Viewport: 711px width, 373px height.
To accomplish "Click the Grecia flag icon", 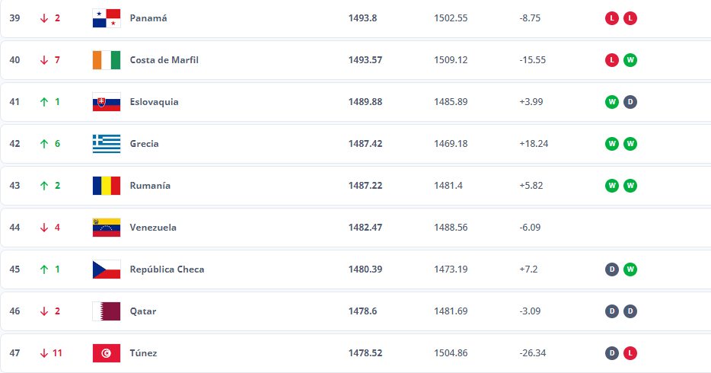I will pos(107,144).
